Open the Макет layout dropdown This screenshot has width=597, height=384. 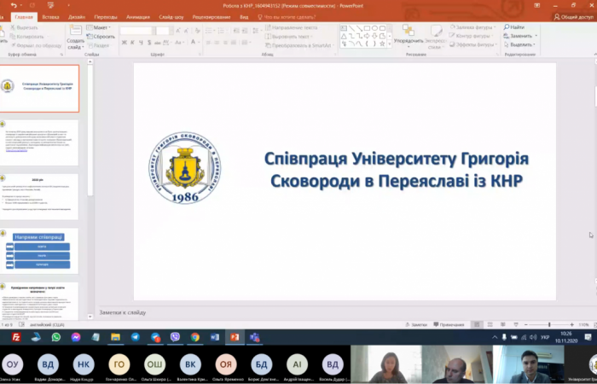pos(99,27)
